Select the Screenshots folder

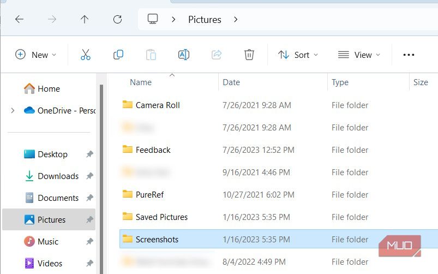(x=279, y=239)
